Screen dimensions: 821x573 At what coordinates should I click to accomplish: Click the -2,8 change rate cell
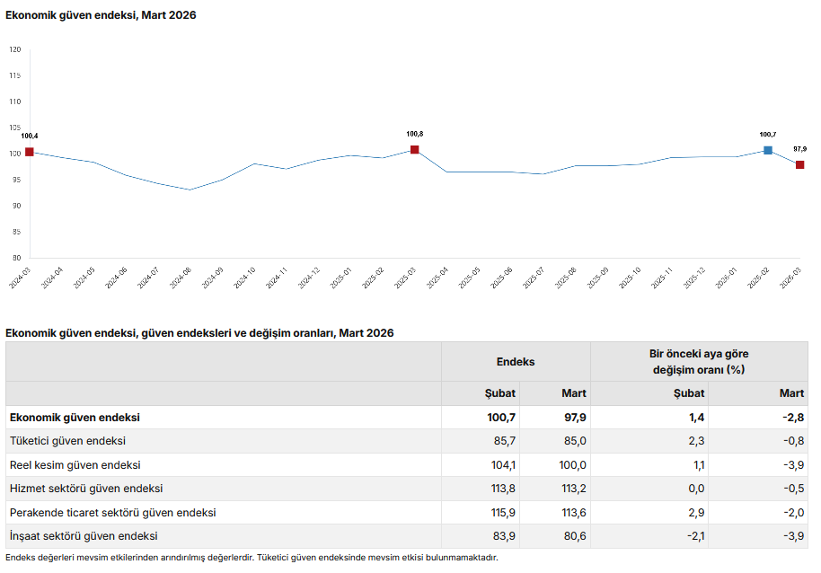(x=790, y=418)
